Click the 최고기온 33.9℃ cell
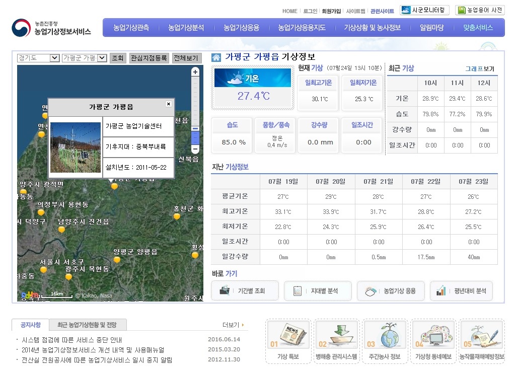 coord(331,212)
